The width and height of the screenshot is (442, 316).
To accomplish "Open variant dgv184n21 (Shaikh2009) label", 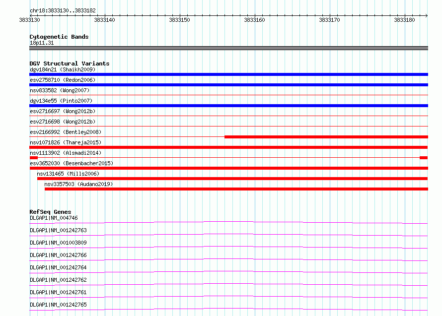I will click(x=63, y=69).
